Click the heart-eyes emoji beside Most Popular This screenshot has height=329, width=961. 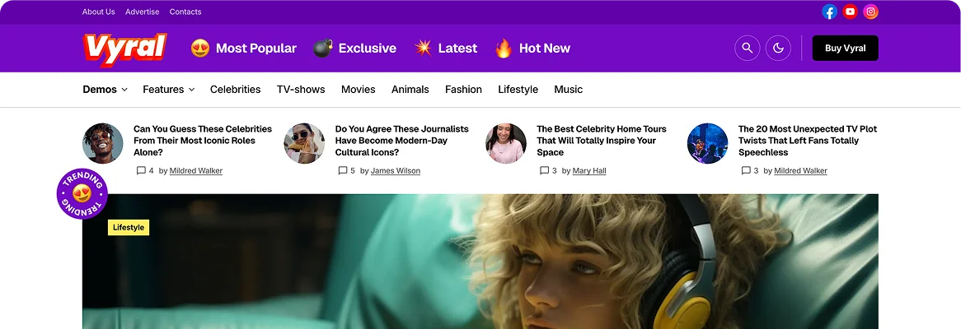pos(199,48)
